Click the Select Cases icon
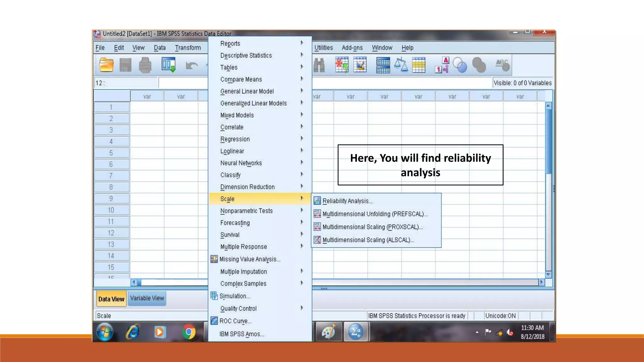The height and width of the screenshot is (362, 644). tap(419, 65)
